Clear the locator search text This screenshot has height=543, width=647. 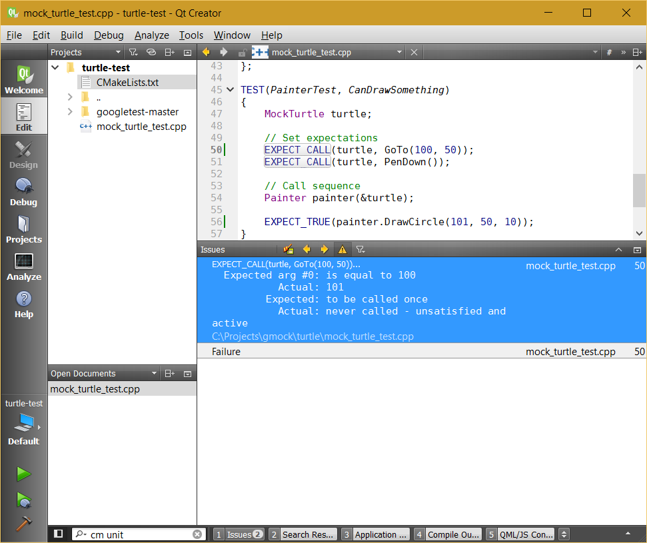point(197,534)
